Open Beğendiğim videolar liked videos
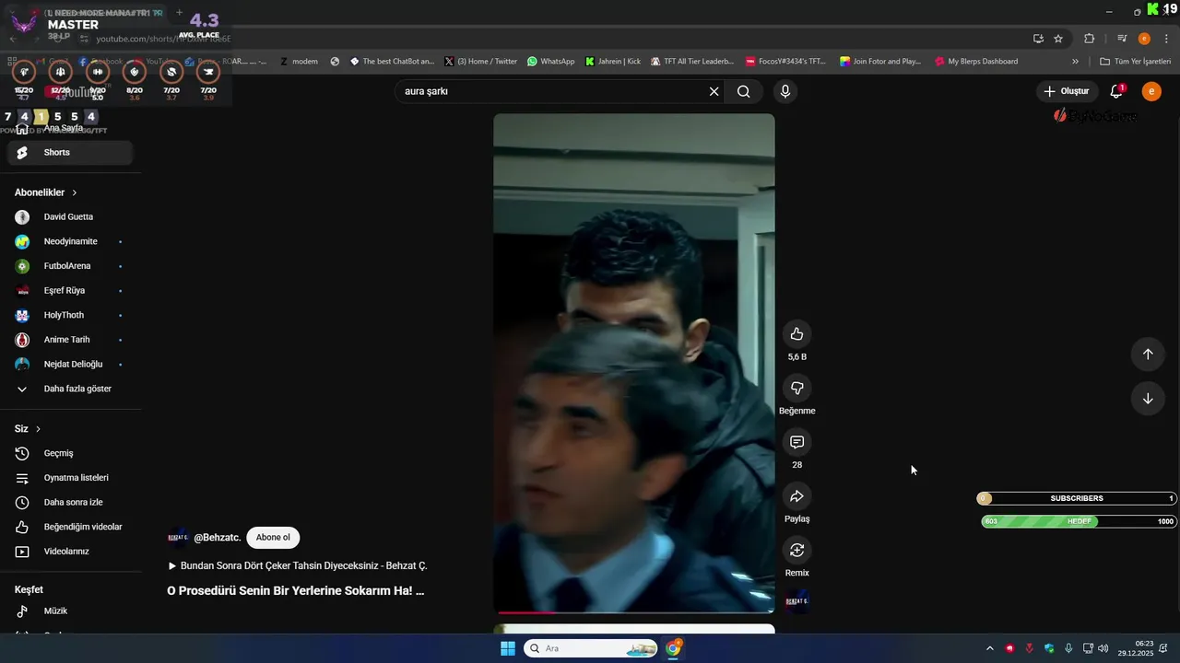Viewport: 1180px width, 663px height. (70, 527)
